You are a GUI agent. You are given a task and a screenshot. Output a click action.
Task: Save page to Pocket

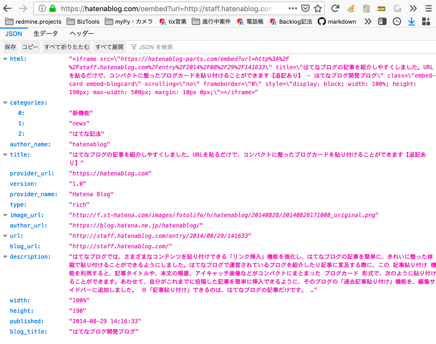click(306, 8)
